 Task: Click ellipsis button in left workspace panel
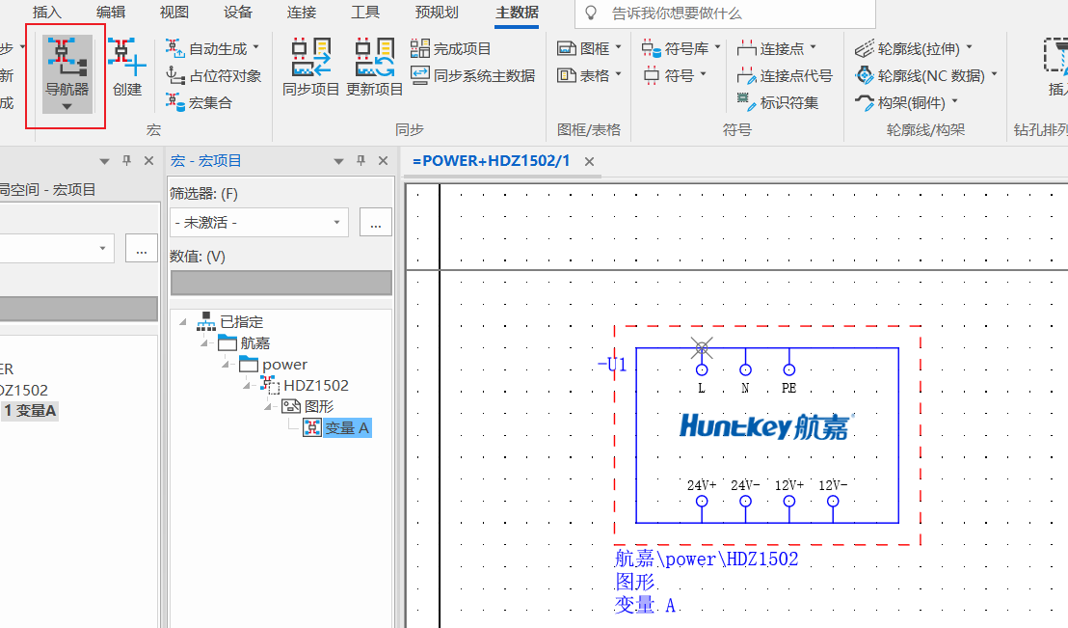(x=141, y=248)
